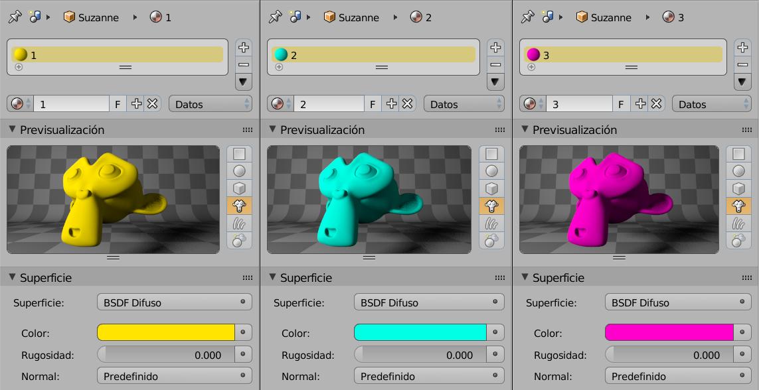Open BSDF Difuso surface selector for material 3
This screenshot has width=759, height=390.
click(x=678, y=302)
